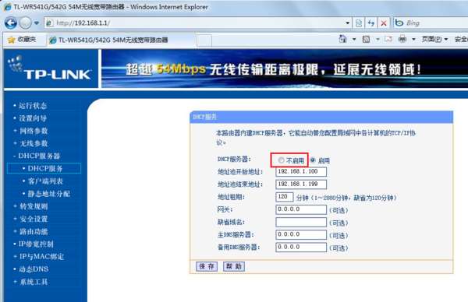
Task: Click the 地址池开始地址 field
Action: [x=301, y=171]
